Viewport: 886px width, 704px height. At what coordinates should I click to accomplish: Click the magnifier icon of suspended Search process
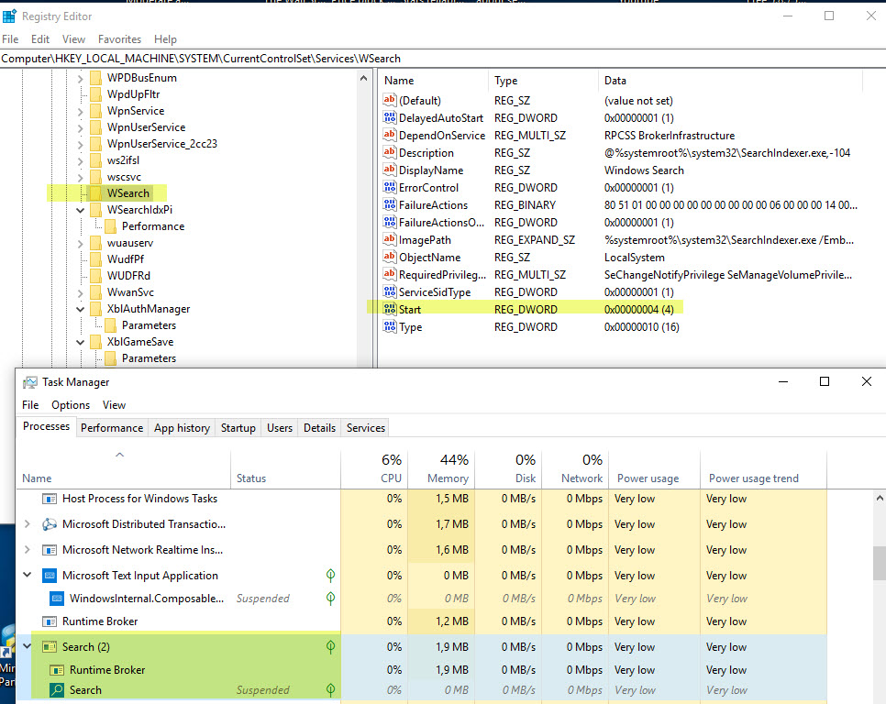(x=57, y=690)
